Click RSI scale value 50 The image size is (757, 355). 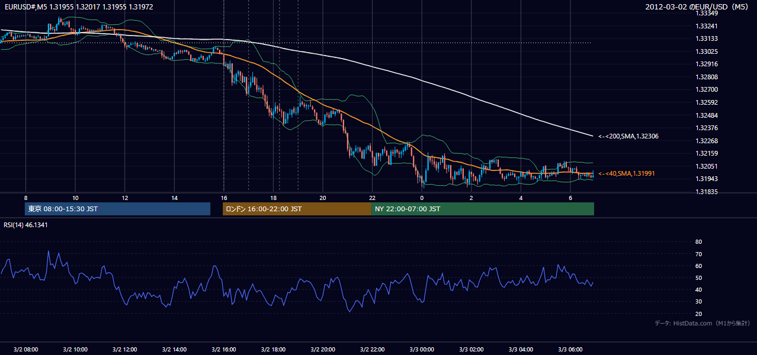pyautogui.click(x=698, y=277)
